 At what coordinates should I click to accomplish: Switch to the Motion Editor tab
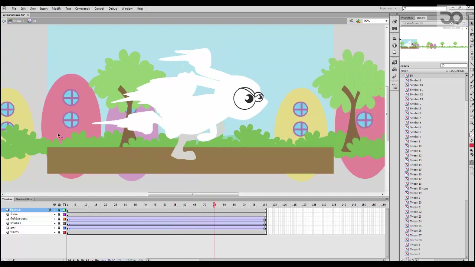(x=24, y=200)
